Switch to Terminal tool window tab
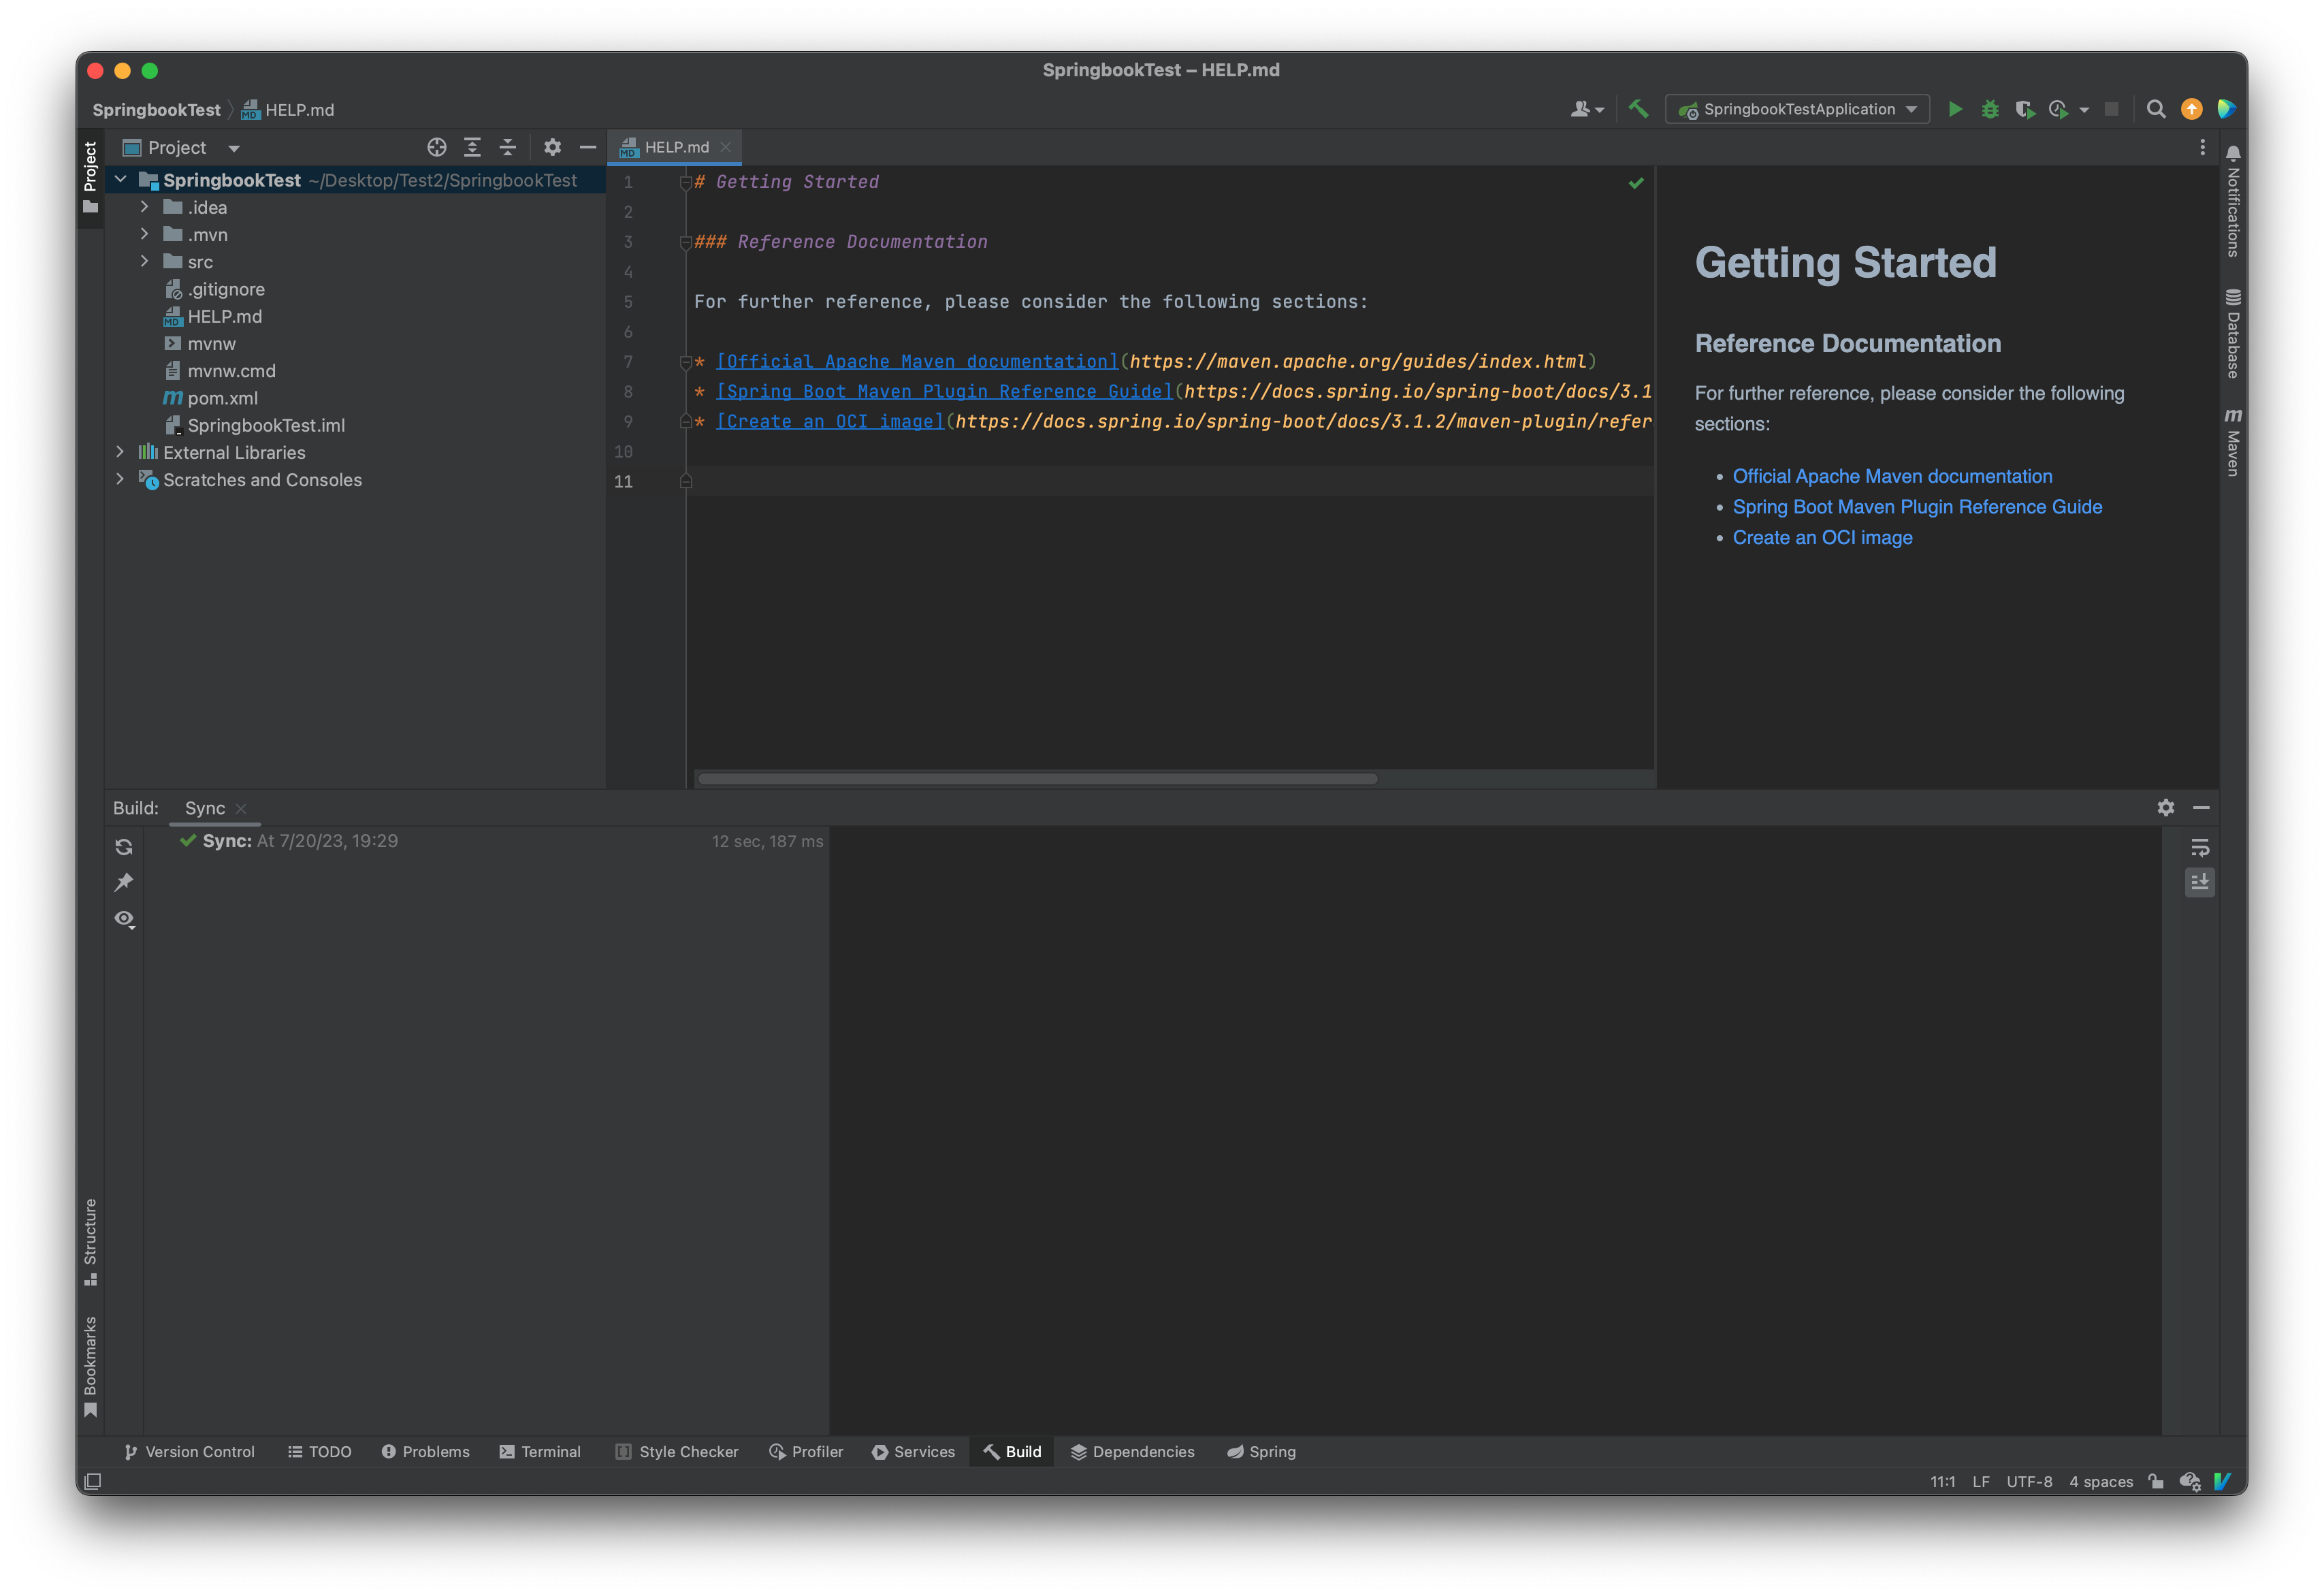The image size is (2324, 1596). tap(540, 1451)
